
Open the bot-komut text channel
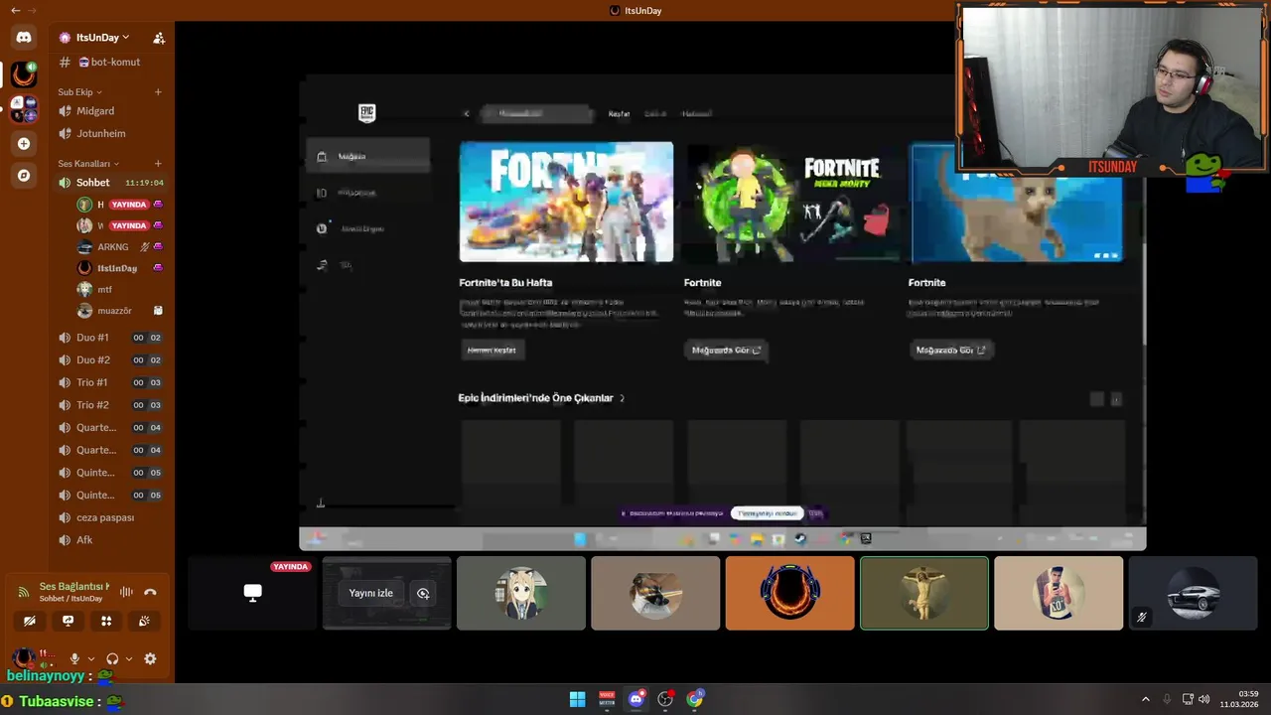pos(111,62)
